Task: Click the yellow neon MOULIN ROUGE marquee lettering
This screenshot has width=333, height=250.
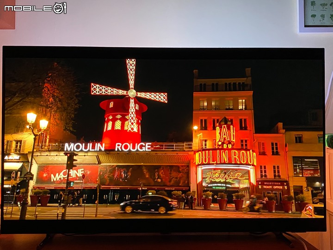Action: point(226,157)
